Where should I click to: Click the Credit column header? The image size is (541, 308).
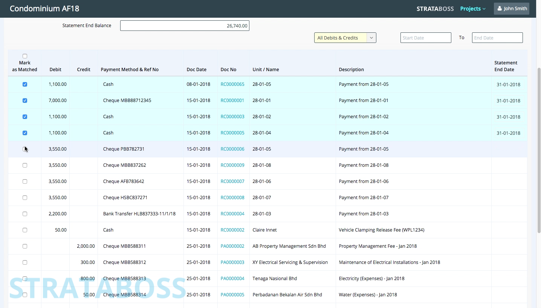pyautogui.click(x=84, y=70)
